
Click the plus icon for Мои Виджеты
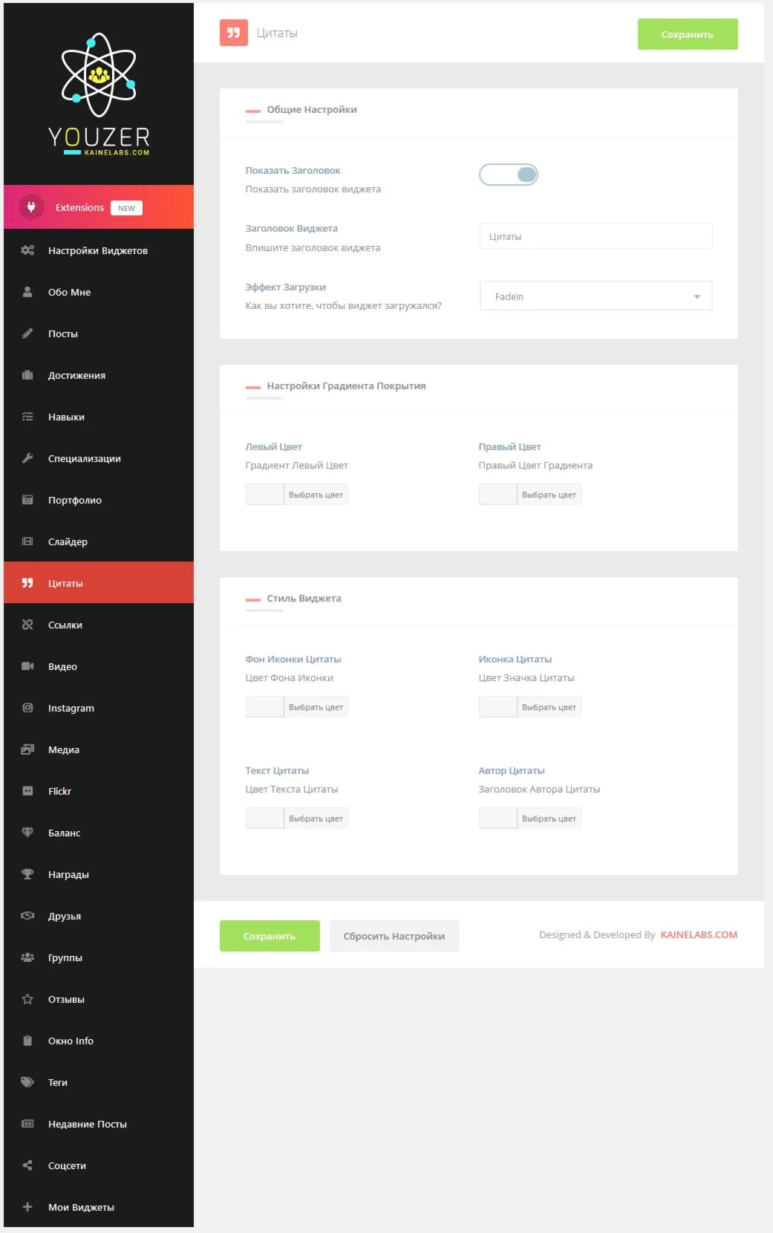point(27,1207)
